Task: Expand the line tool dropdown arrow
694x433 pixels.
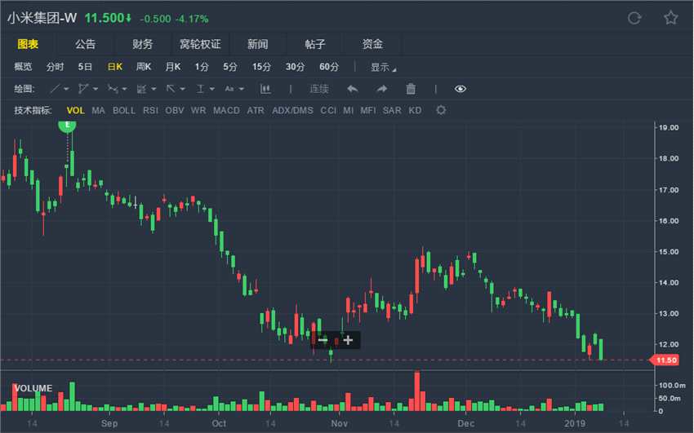Action: coord(66,89)
